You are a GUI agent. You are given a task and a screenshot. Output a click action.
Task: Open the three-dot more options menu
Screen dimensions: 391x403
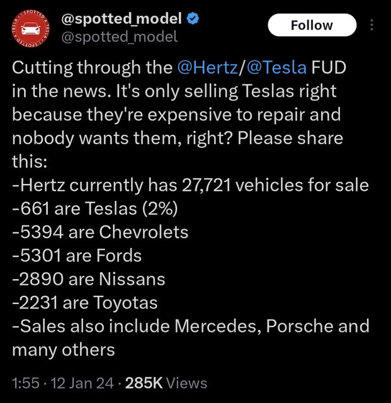(x=371, y=25)
